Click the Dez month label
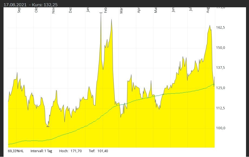 point(70,10)
